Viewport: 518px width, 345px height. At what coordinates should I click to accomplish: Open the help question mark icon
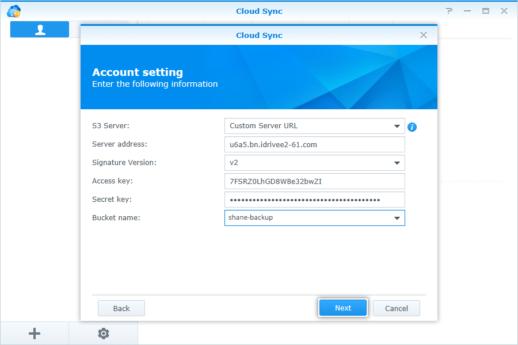tap(450, 11)
